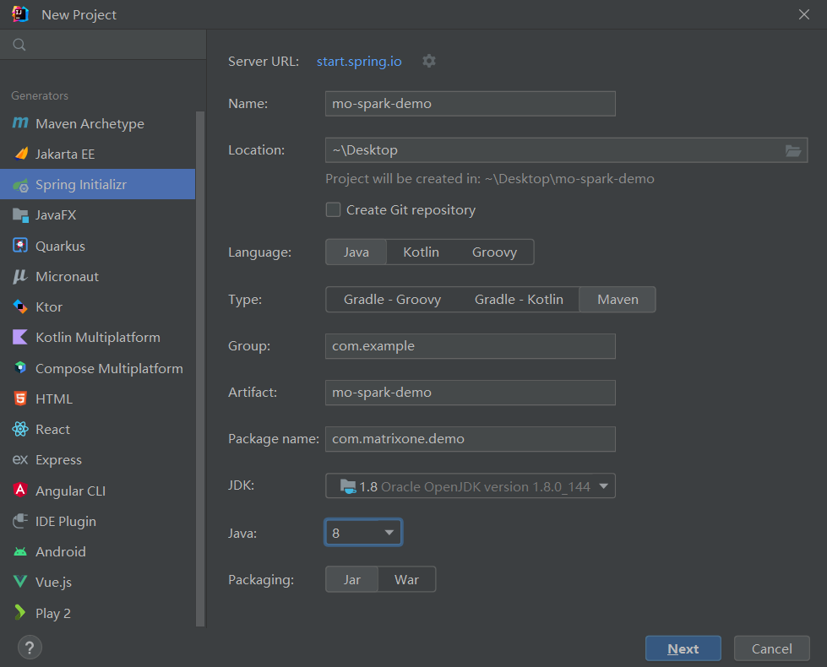Choose Gradle - Kotlin build type

click(519, 300)
